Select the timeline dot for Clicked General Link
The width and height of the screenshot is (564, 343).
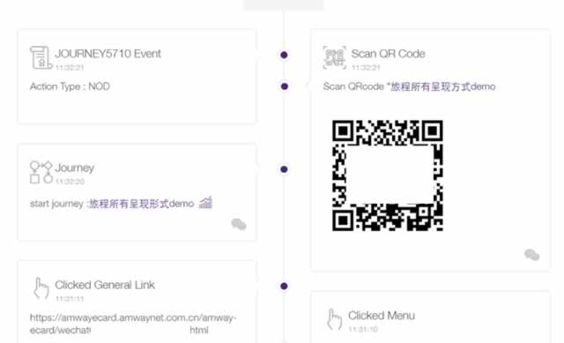click(x=284, y=287)
